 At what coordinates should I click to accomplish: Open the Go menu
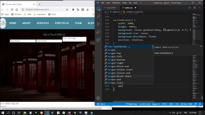(130, 3)
